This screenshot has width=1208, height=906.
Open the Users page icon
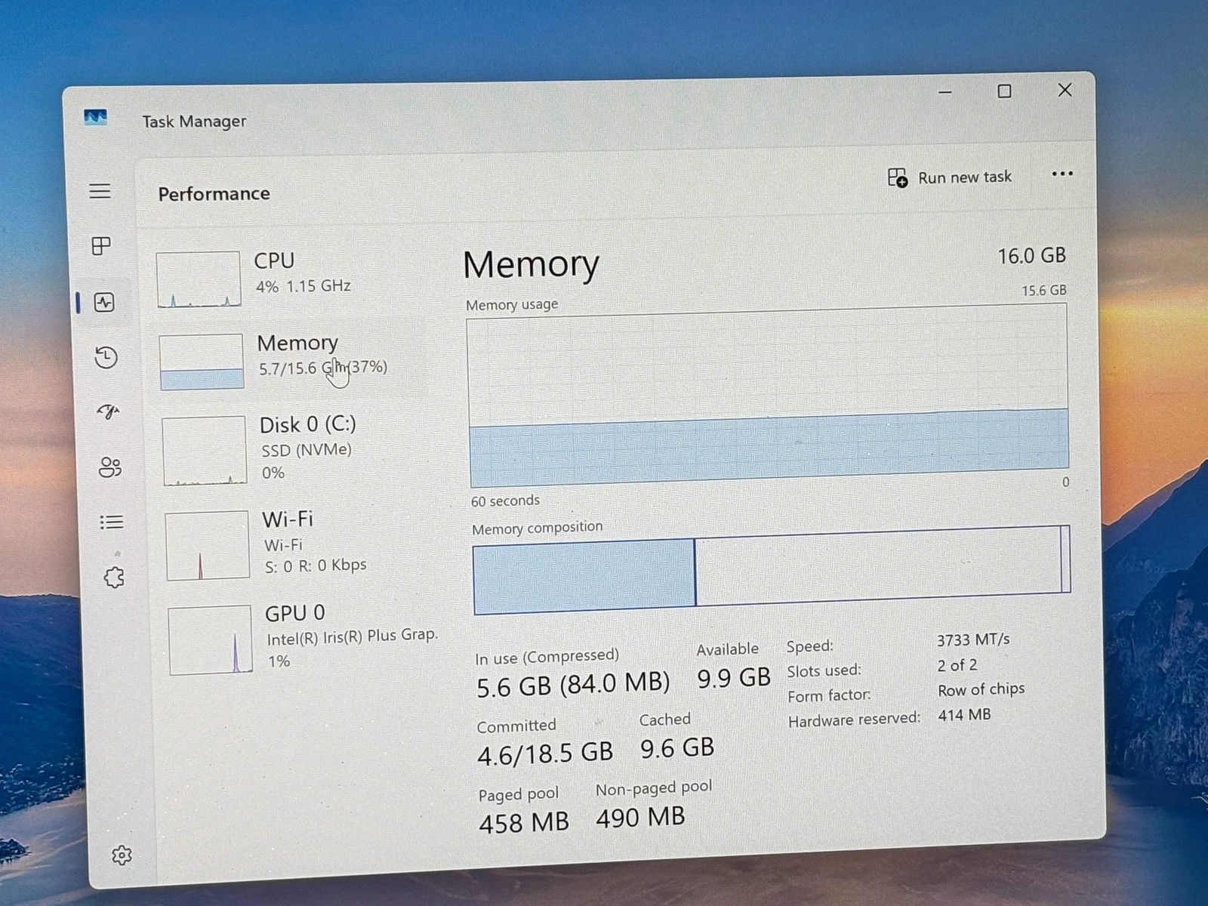(110, 467)
